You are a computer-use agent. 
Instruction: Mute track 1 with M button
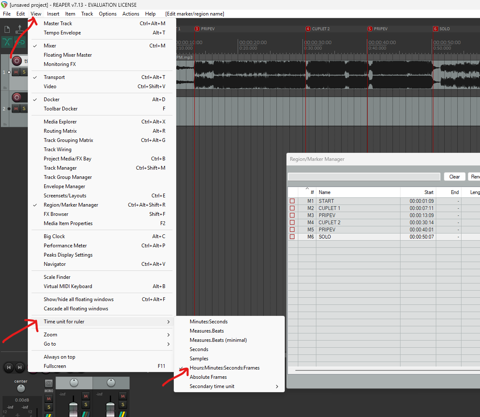click(x=16, y=72)
